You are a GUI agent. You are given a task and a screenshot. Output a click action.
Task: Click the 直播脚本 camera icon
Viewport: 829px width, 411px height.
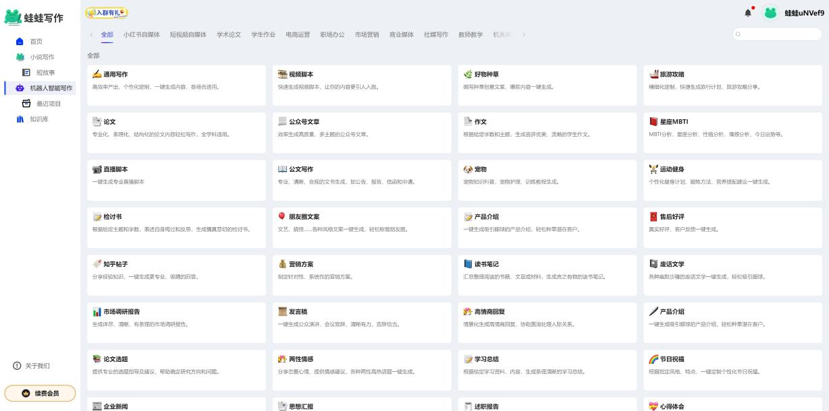tap(97, 169)
